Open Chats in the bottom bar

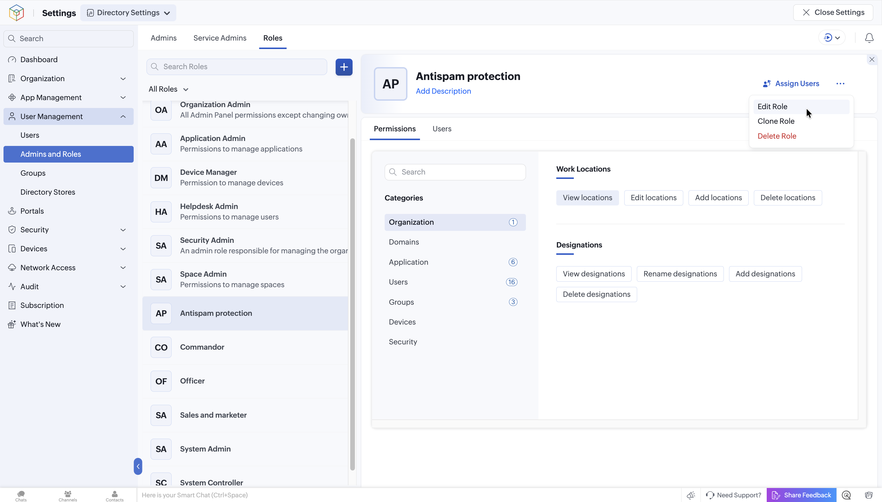coord(21,496)
